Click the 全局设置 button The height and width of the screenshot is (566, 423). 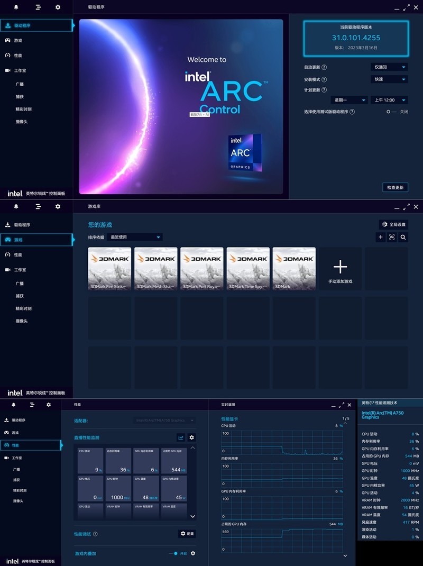pos(394,224)
